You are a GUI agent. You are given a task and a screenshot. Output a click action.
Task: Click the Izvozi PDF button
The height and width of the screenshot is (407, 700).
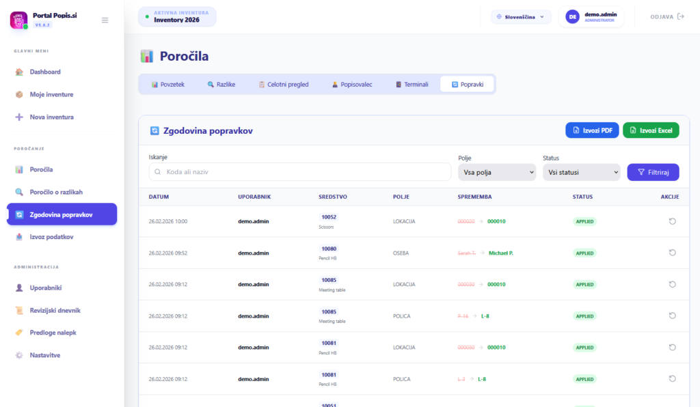(x=591, y=130)
